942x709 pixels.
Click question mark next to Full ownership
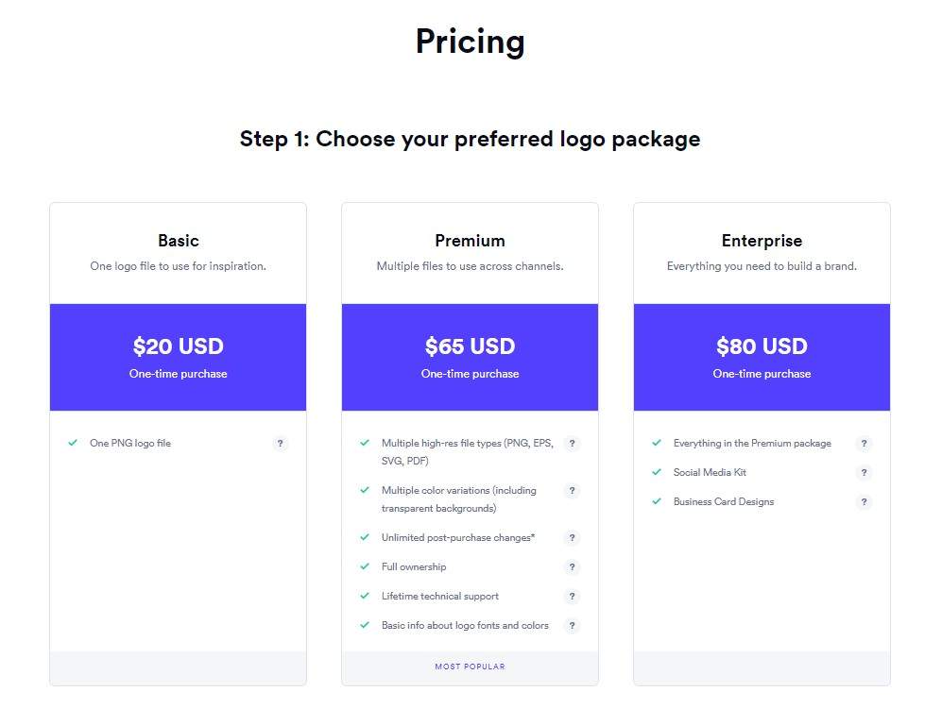click(x=572, y=567)
